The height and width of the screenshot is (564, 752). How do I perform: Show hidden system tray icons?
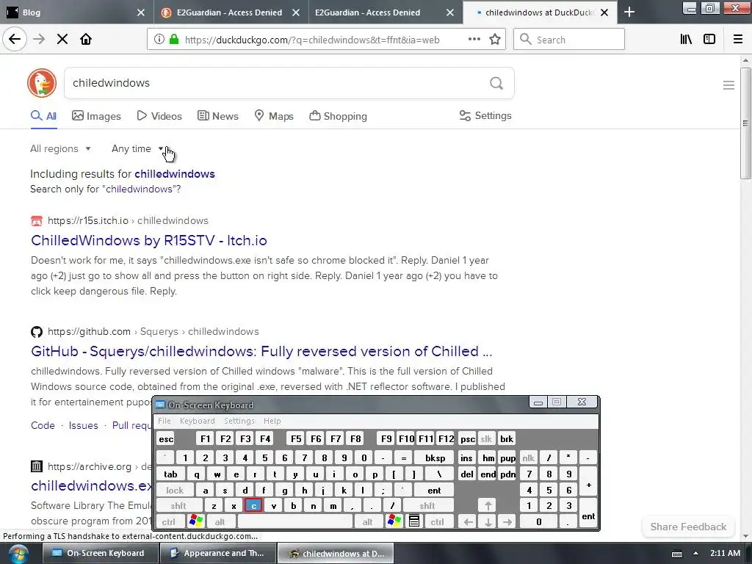click(x=695, y=554)
